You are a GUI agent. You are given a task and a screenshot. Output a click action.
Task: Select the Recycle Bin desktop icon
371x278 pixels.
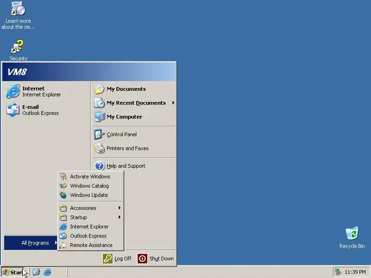pyautogui.click(x=352, y=237)
